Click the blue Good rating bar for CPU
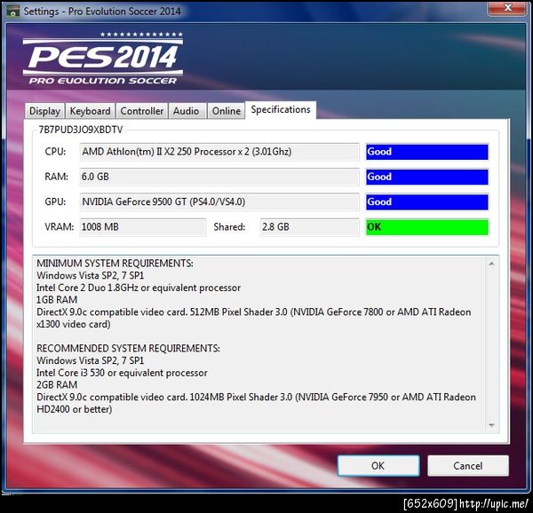Viewport: 533px width, 513px height. 427,152
